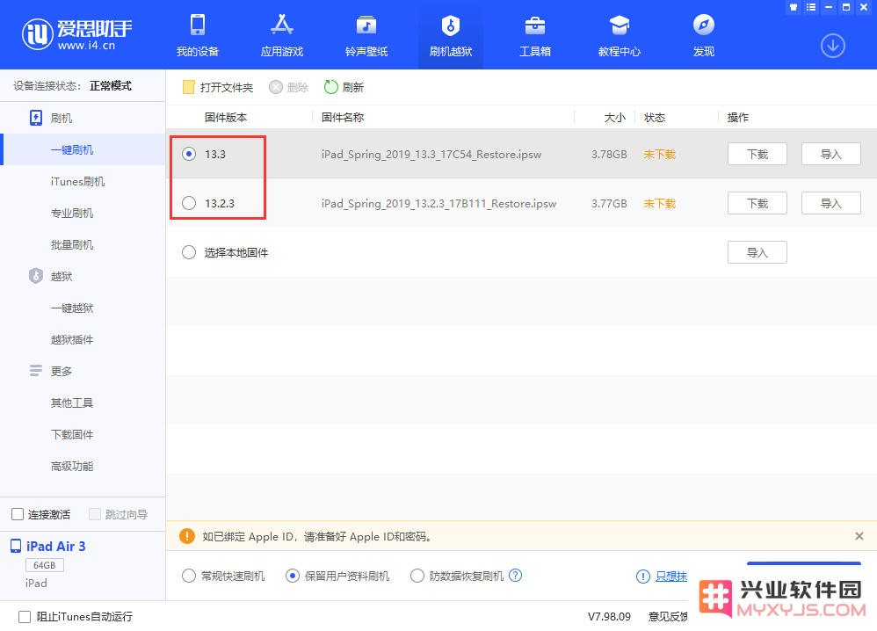
Task: Click the 更多 section lines icon
Action: [x=36, y=370]
